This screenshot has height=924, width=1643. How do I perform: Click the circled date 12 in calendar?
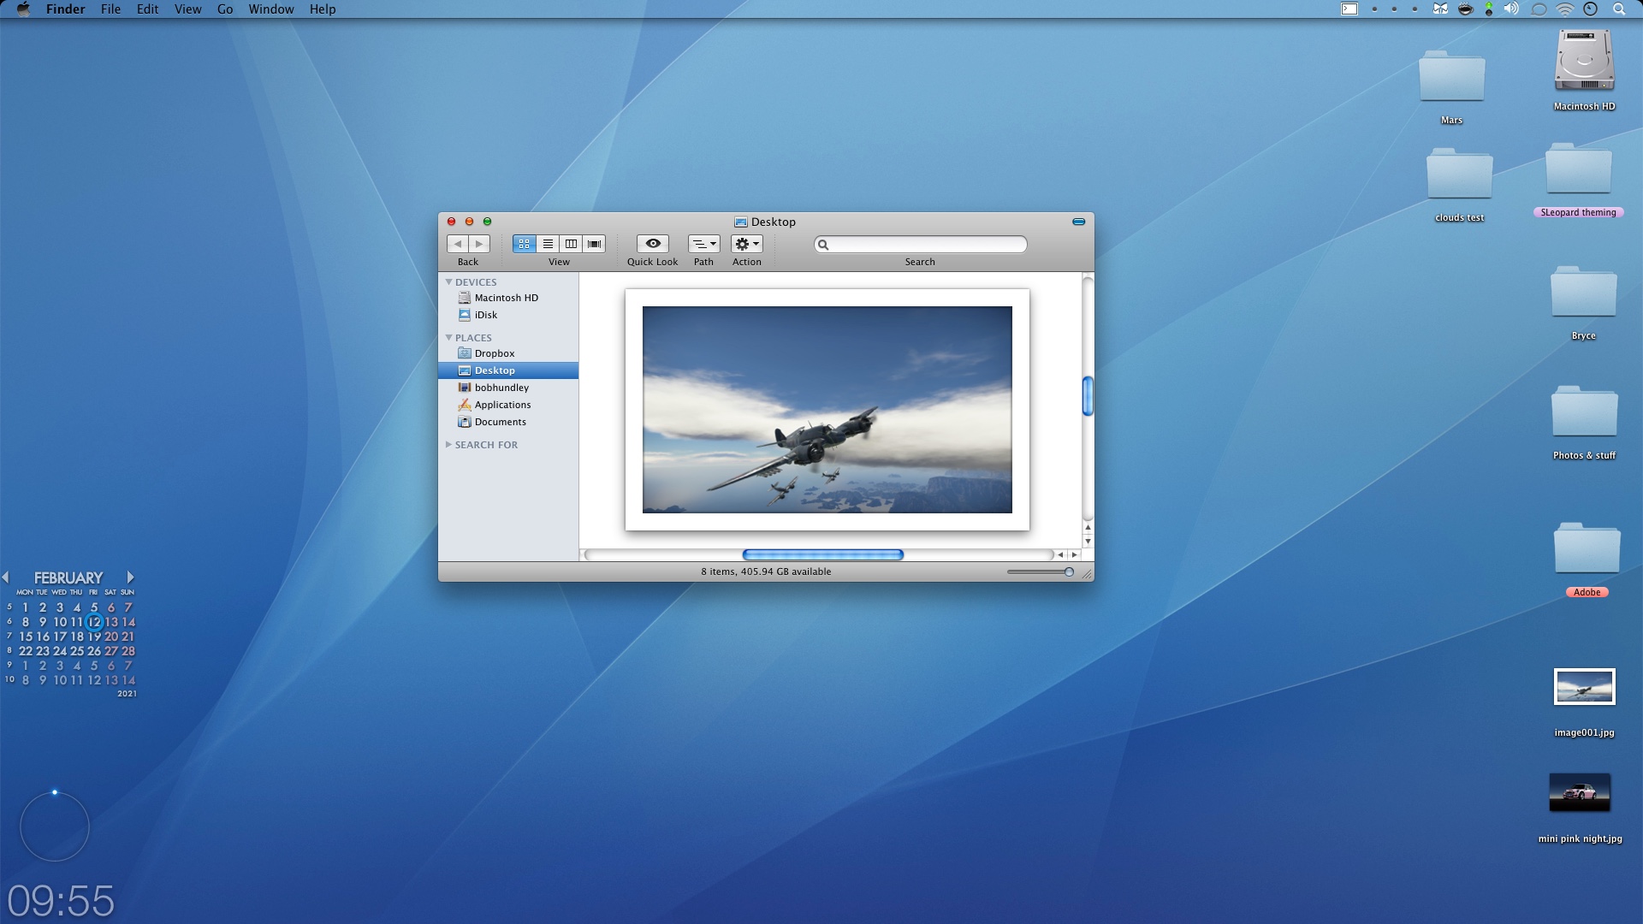coord(94,622)
